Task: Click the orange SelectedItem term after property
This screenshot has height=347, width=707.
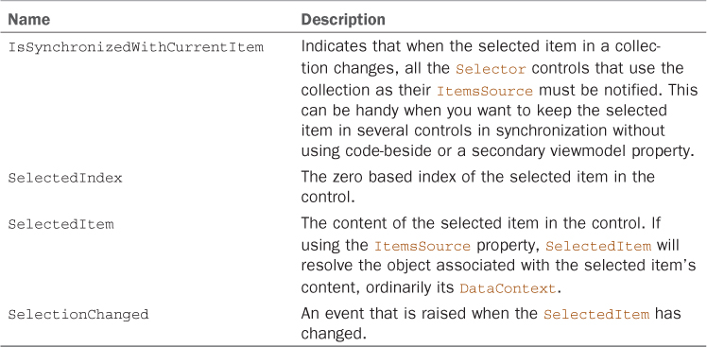Action: [598, 247]
